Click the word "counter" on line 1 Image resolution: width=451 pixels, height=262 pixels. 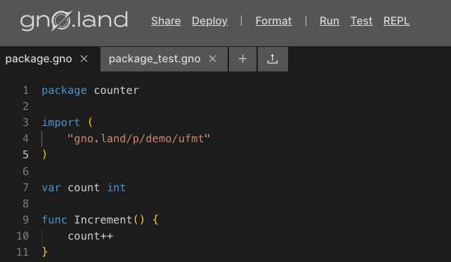click(117, 90)
